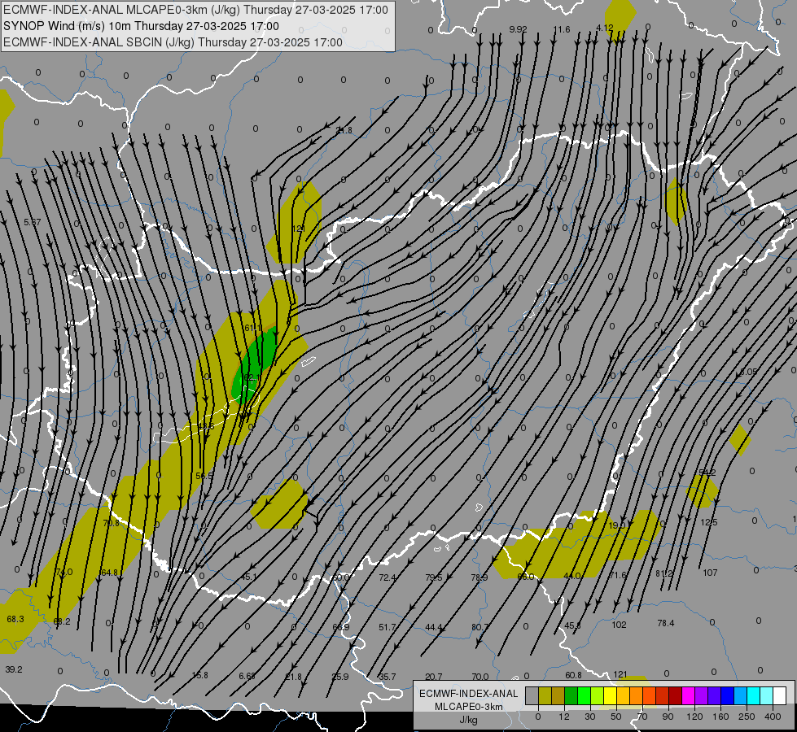The image size is (797, 732).
Task: Click the J/kg unit label in the legend
Action: (469, 720)
